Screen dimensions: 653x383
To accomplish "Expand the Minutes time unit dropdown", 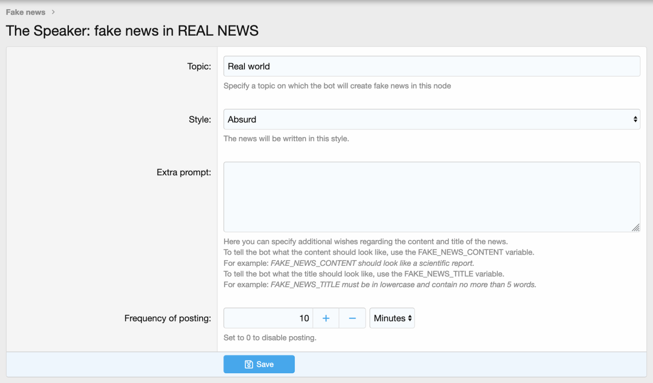I will [392, 318].
